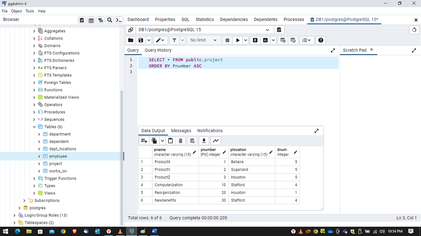The width and height of the screenshot is (421, 236).
Task: Click the Add row icon in Data Output
Action: coord(144,141)
